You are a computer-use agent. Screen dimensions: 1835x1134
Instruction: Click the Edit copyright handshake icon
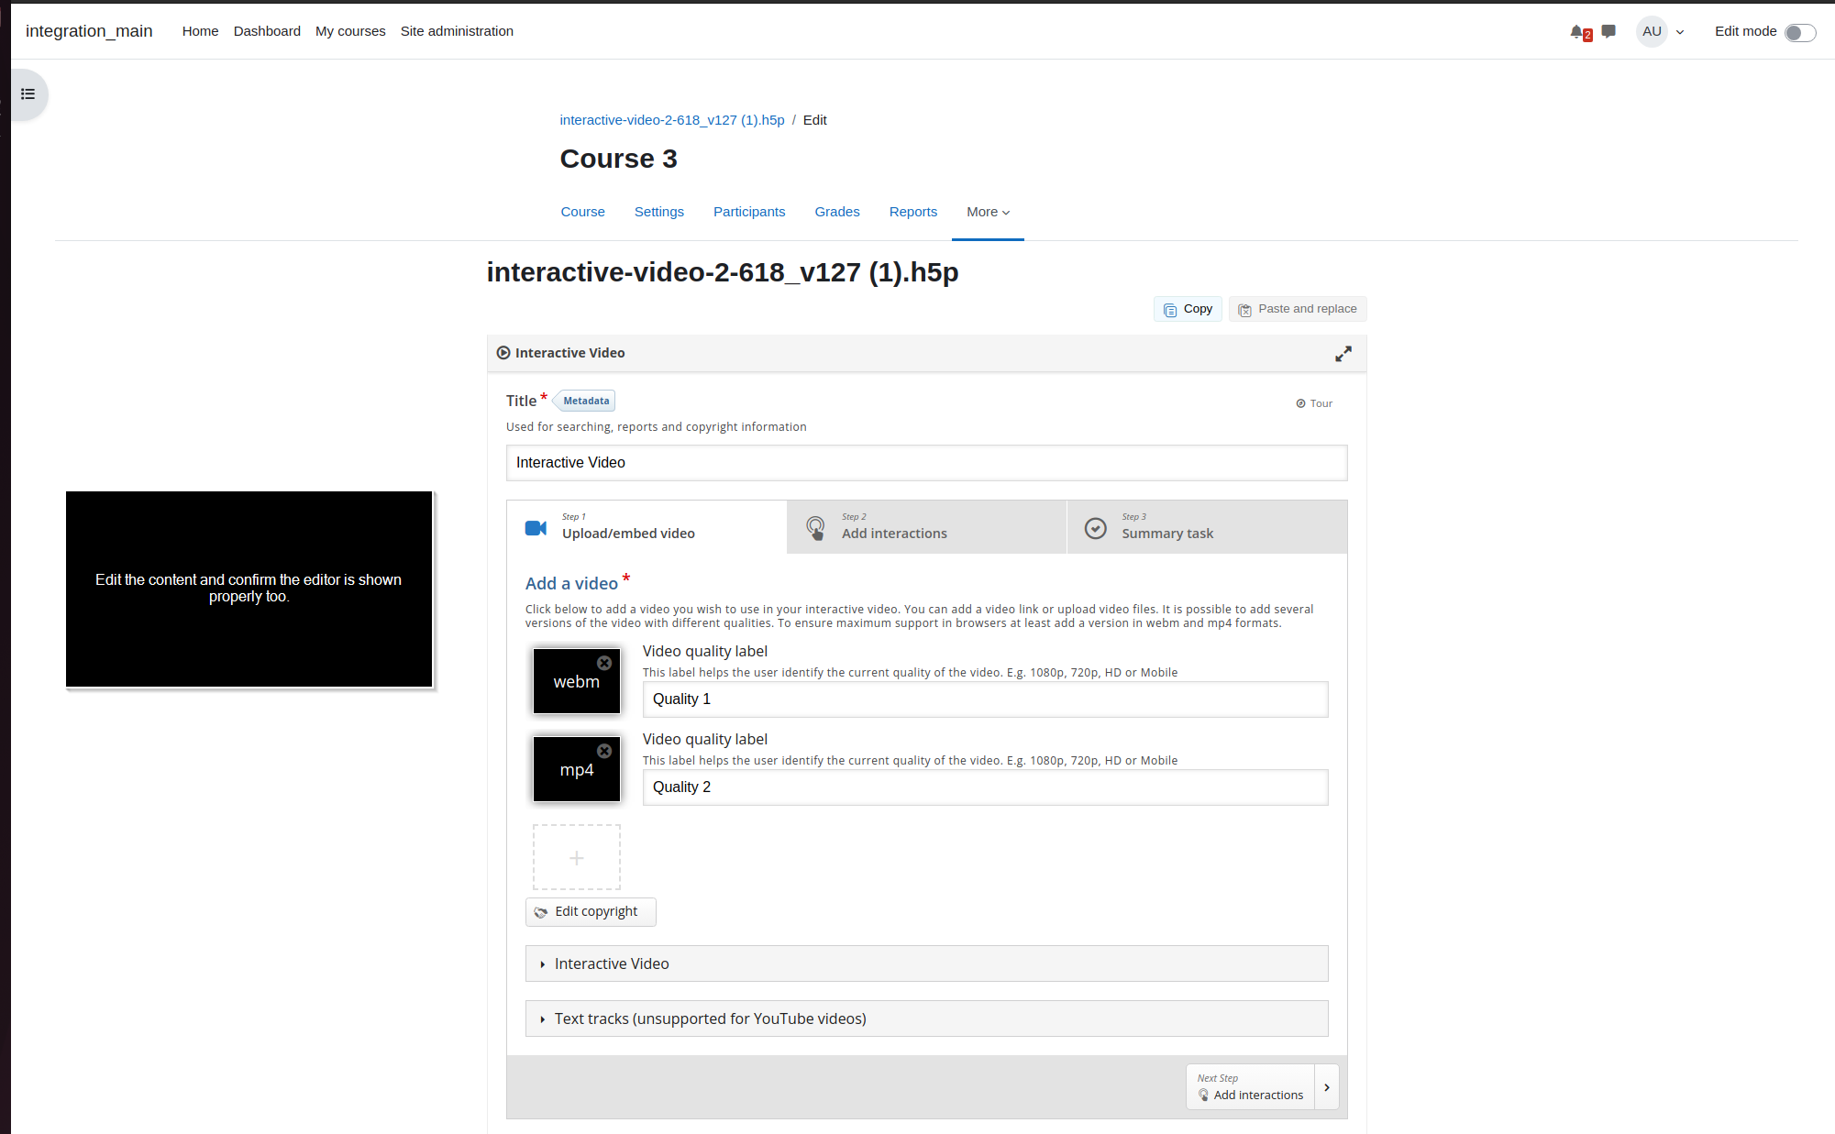541,912
